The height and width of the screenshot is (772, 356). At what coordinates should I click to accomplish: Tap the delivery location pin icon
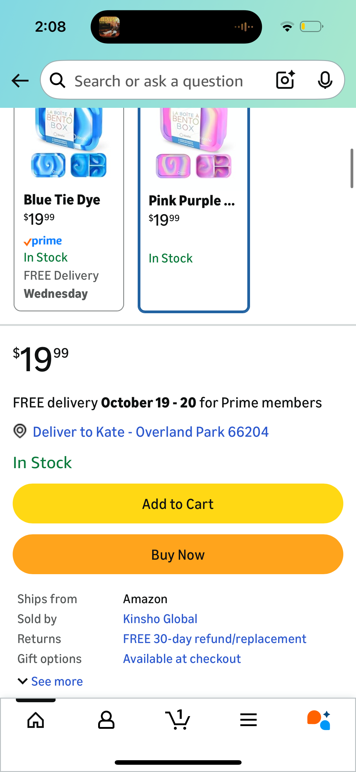point(20,431)
